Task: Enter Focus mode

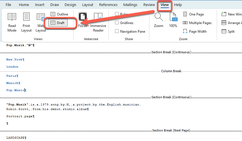Action: [82, 20]
